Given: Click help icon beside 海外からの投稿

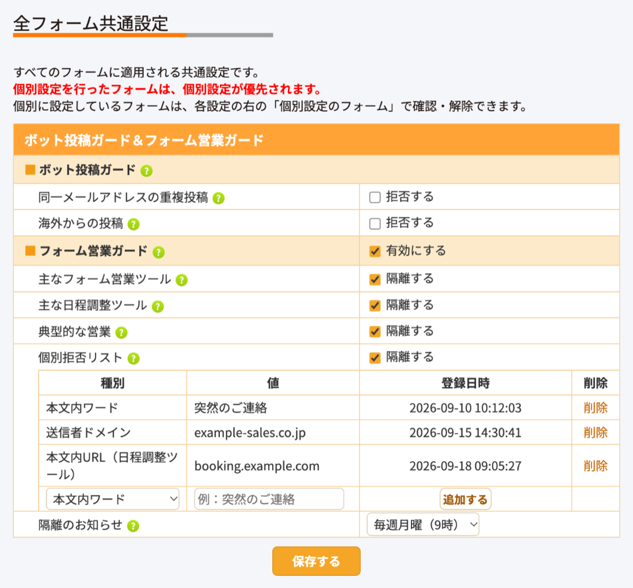Looking at the screenshot, I should [134, 224].
